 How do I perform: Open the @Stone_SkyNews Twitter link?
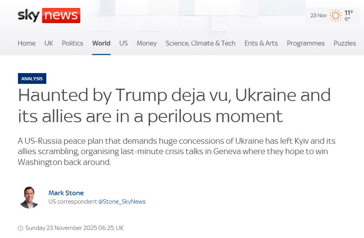(x=122, y=202)
